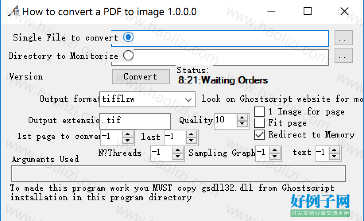
Task: Click the 'Waiting Orders' status text
Action: 223,80
